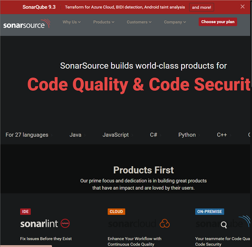This screenshot has height=247, width=252.
Task: Click the Code Quality & Code Security headline
Action: (x=139, y=85)
